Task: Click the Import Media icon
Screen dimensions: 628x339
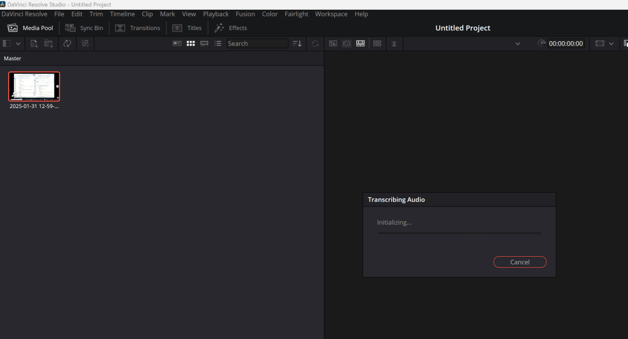Action: (x=34, y=44)
